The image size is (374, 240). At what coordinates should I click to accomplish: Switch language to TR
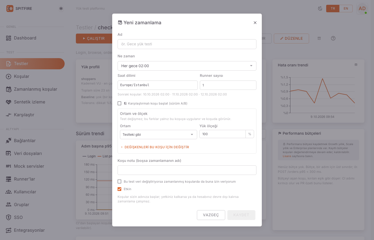[x=333, y=9]
